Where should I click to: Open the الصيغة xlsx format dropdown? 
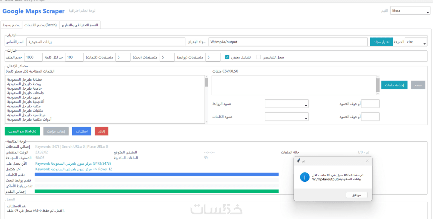[x=416, y=42]
